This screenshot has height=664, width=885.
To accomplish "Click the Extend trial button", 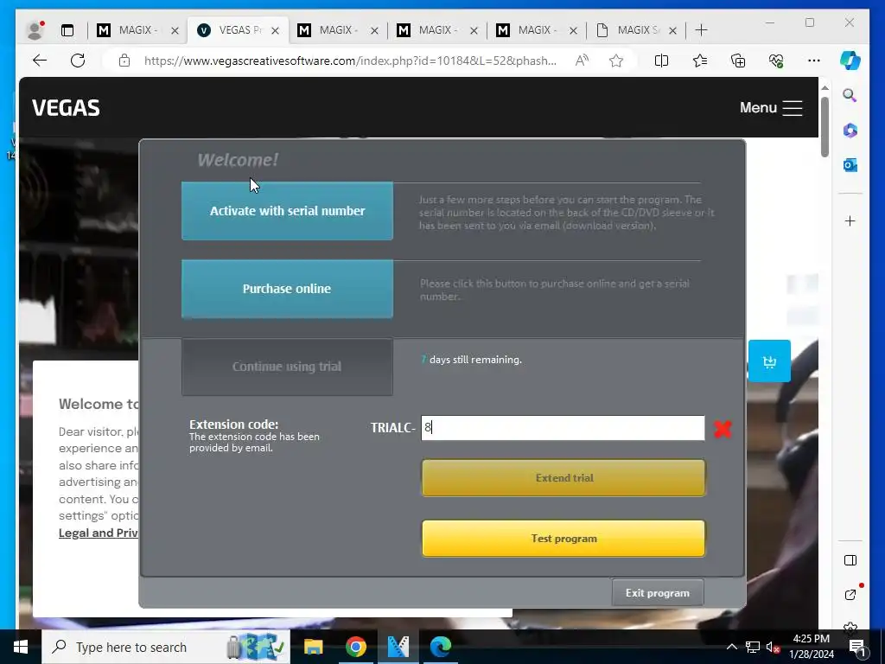I will point(563,477).
